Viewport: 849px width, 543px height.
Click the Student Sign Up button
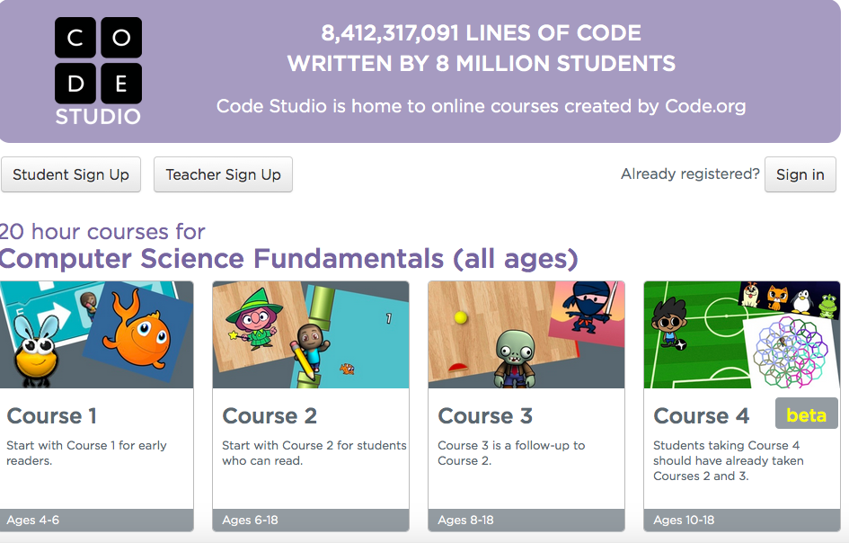(71, 174)
